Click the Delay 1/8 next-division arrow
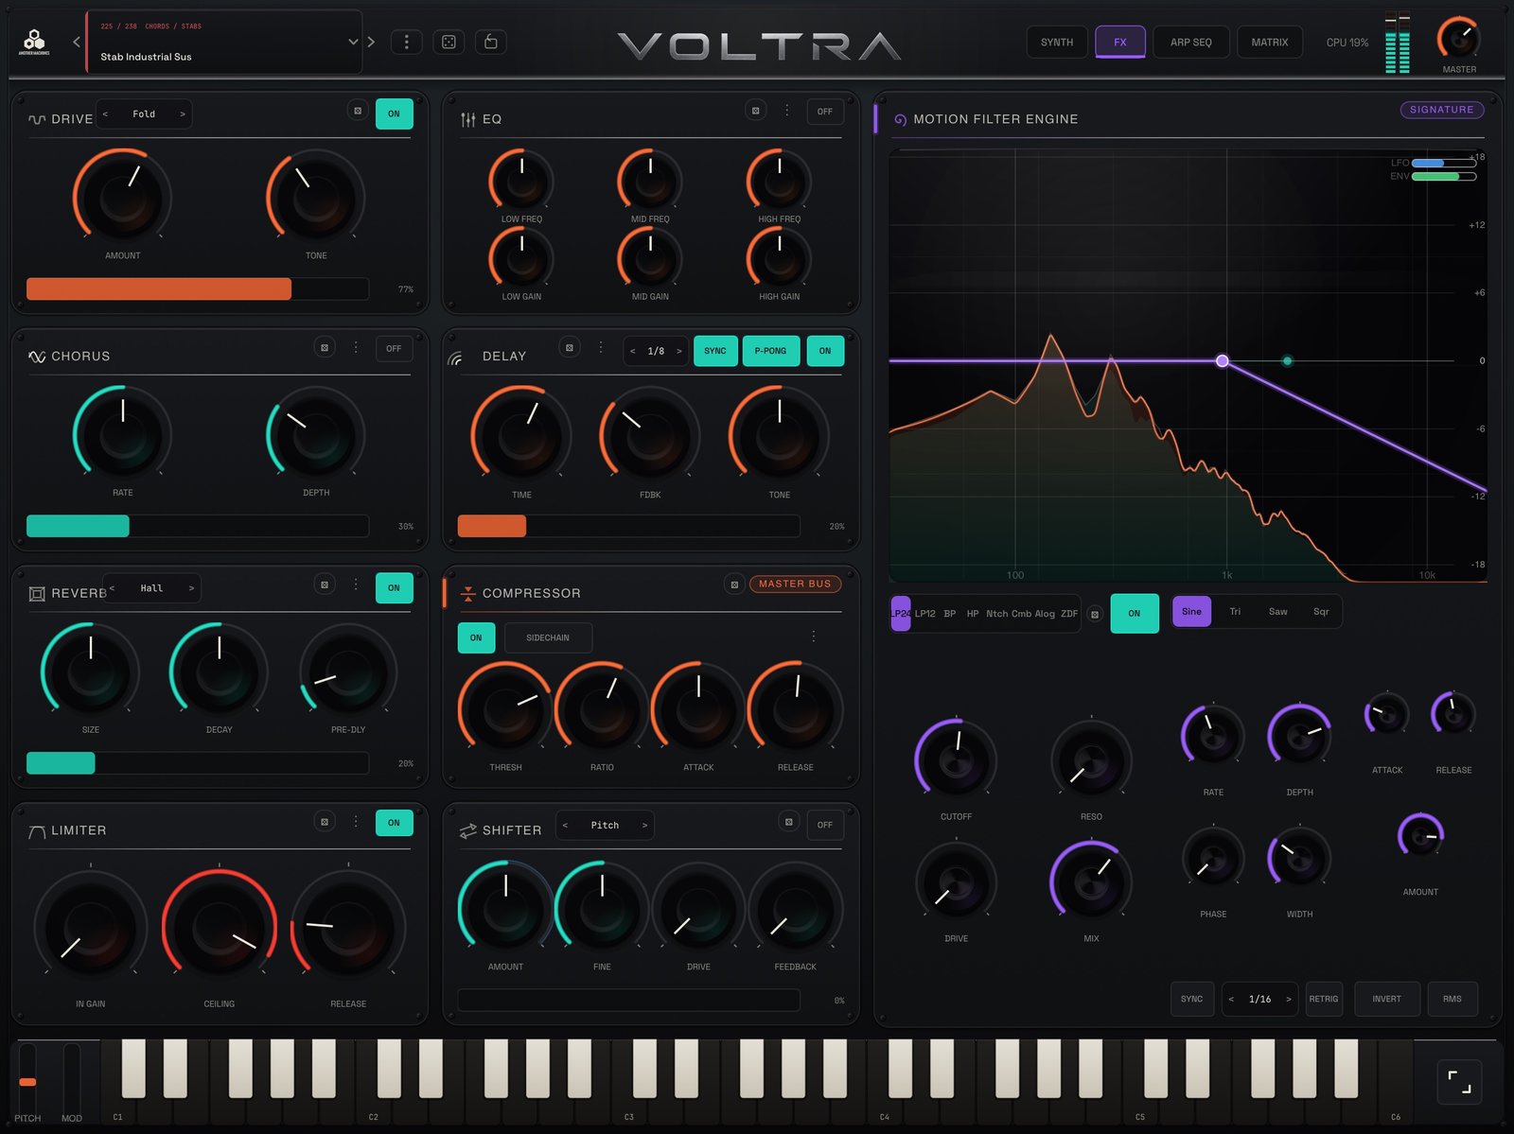The width and height of the screenshot is (1514, 1134). pos(679,351)
